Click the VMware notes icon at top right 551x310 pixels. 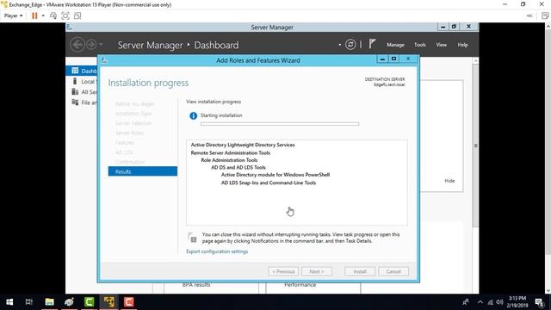(545, 15)
